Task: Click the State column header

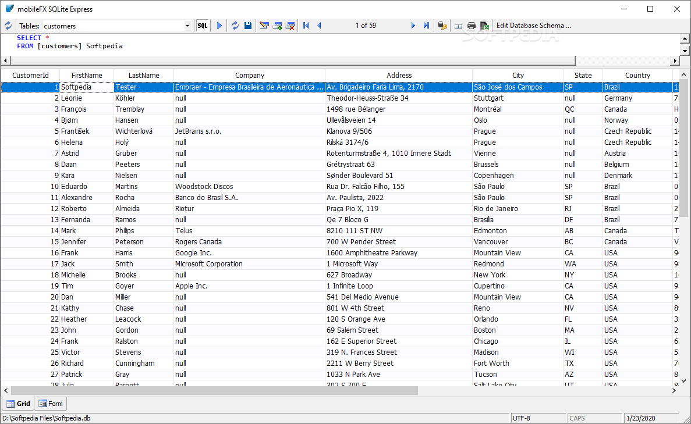Action: (583, 75)
